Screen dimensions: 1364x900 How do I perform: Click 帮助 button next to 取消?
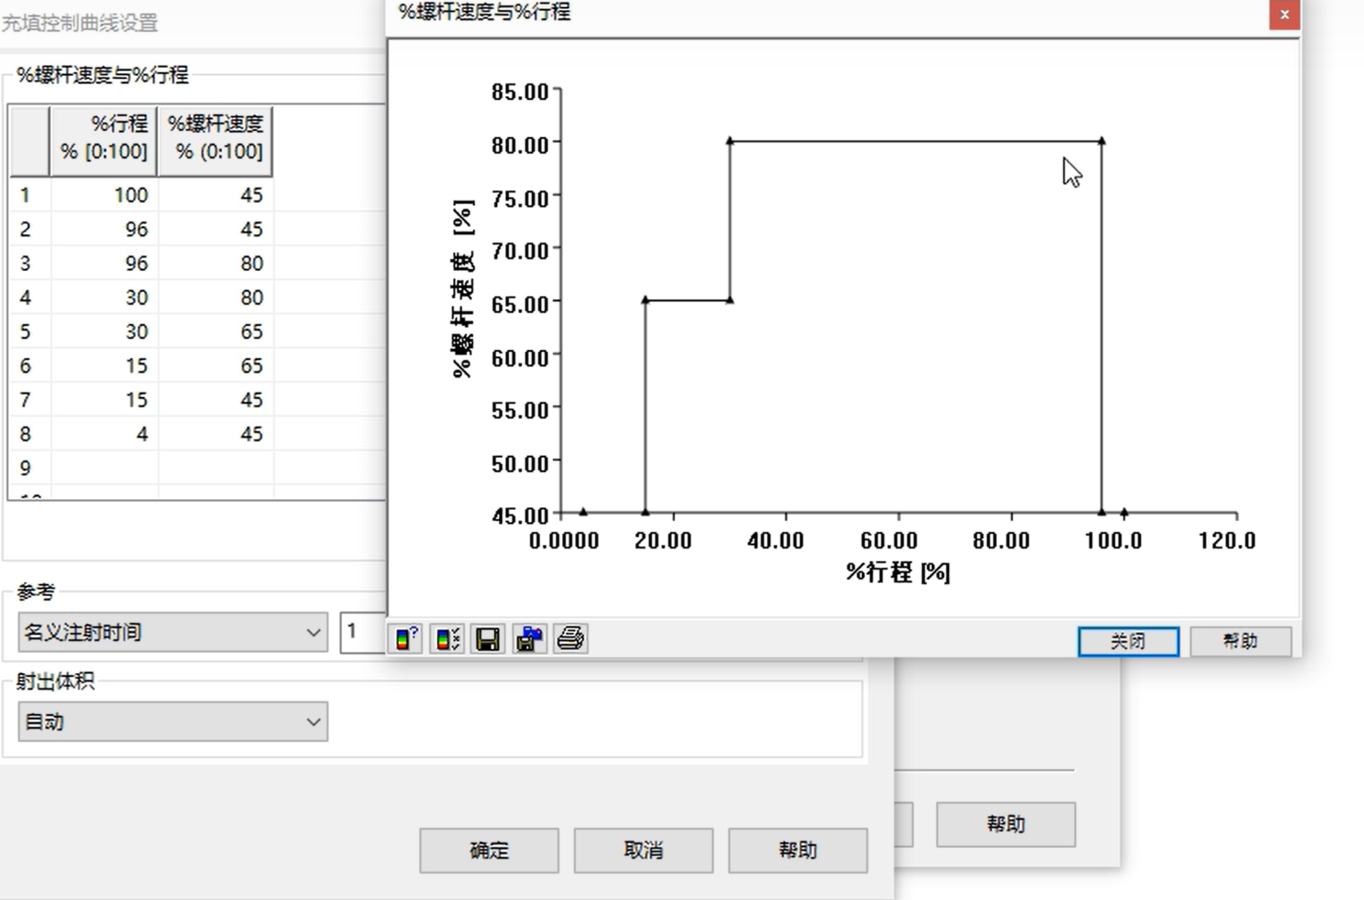pos(797,850)
